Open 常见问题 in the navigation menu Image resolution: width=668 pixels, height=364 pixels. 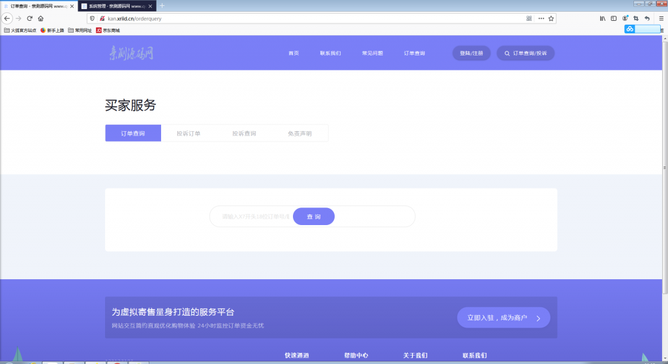tap(372, 53)
